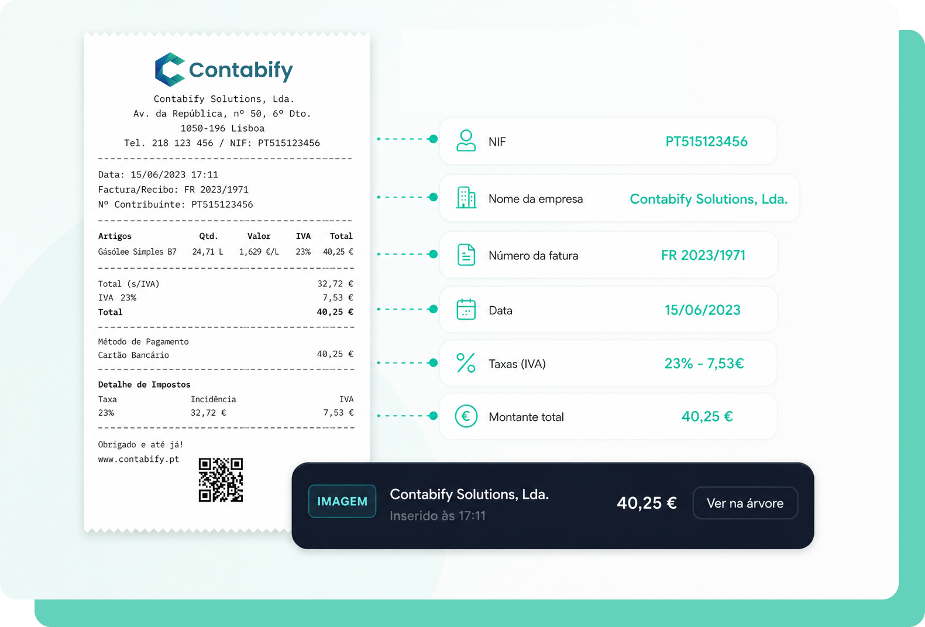Click the "Número da fatura" label

[534, 256]
